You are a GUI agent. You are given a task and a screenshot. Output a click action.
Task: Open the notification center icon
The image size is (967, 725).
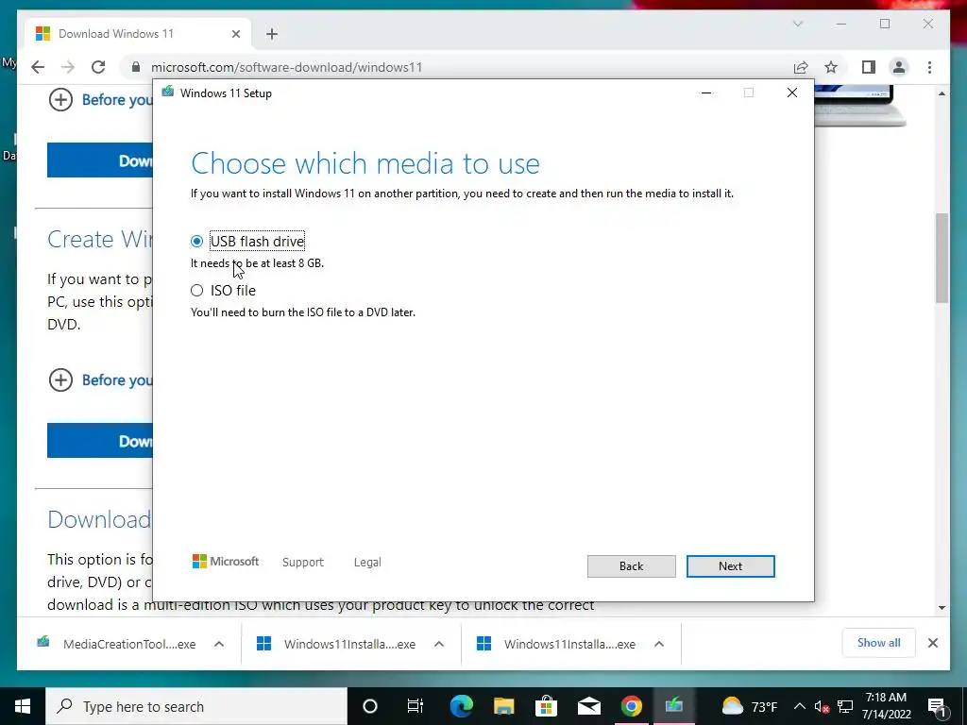coord(937,707)
